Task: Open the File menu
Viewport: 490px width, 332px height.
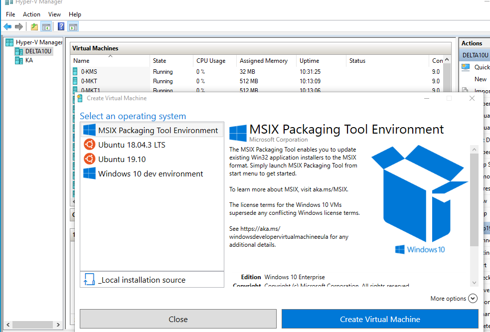Action: coord(10,14)
